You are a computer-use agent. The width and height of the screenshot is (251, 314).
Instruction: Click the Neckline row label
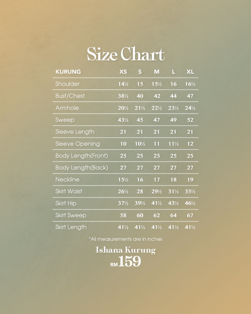(67, 179)
